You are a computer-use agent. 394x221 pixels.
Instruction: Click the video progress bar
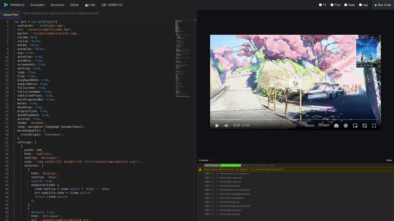pos(295,119)
